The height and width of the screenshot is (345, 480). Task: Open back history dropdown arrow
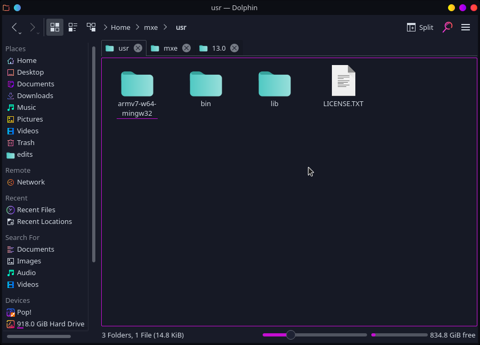coord(20,33)
